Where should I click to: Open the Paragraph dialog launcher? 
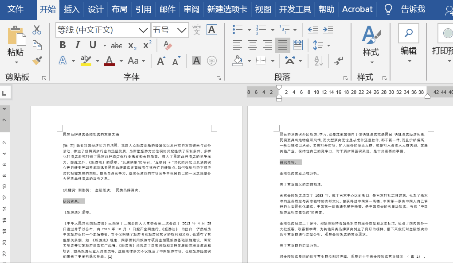346,78
